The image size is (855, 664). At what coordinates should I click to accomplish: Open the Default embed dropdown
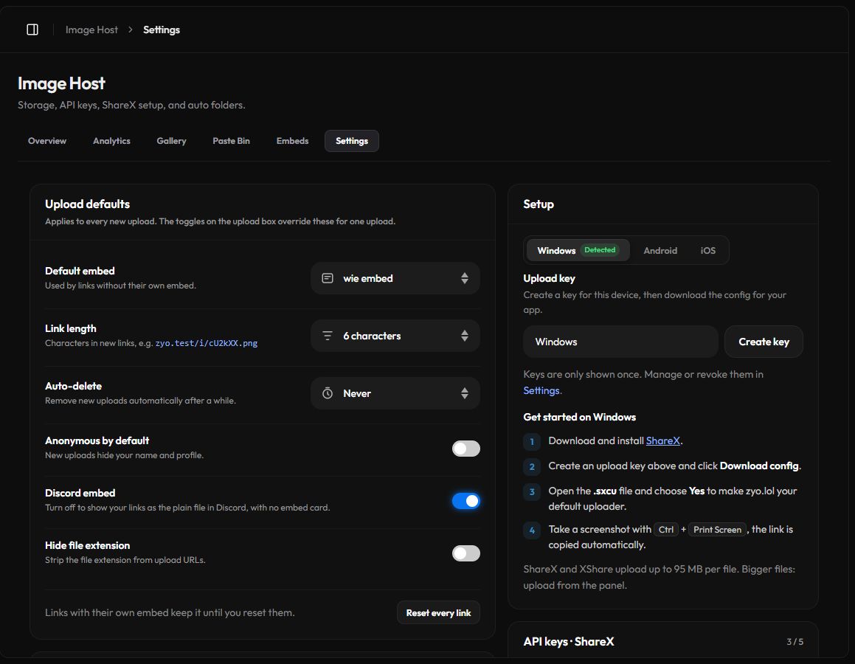395,278
